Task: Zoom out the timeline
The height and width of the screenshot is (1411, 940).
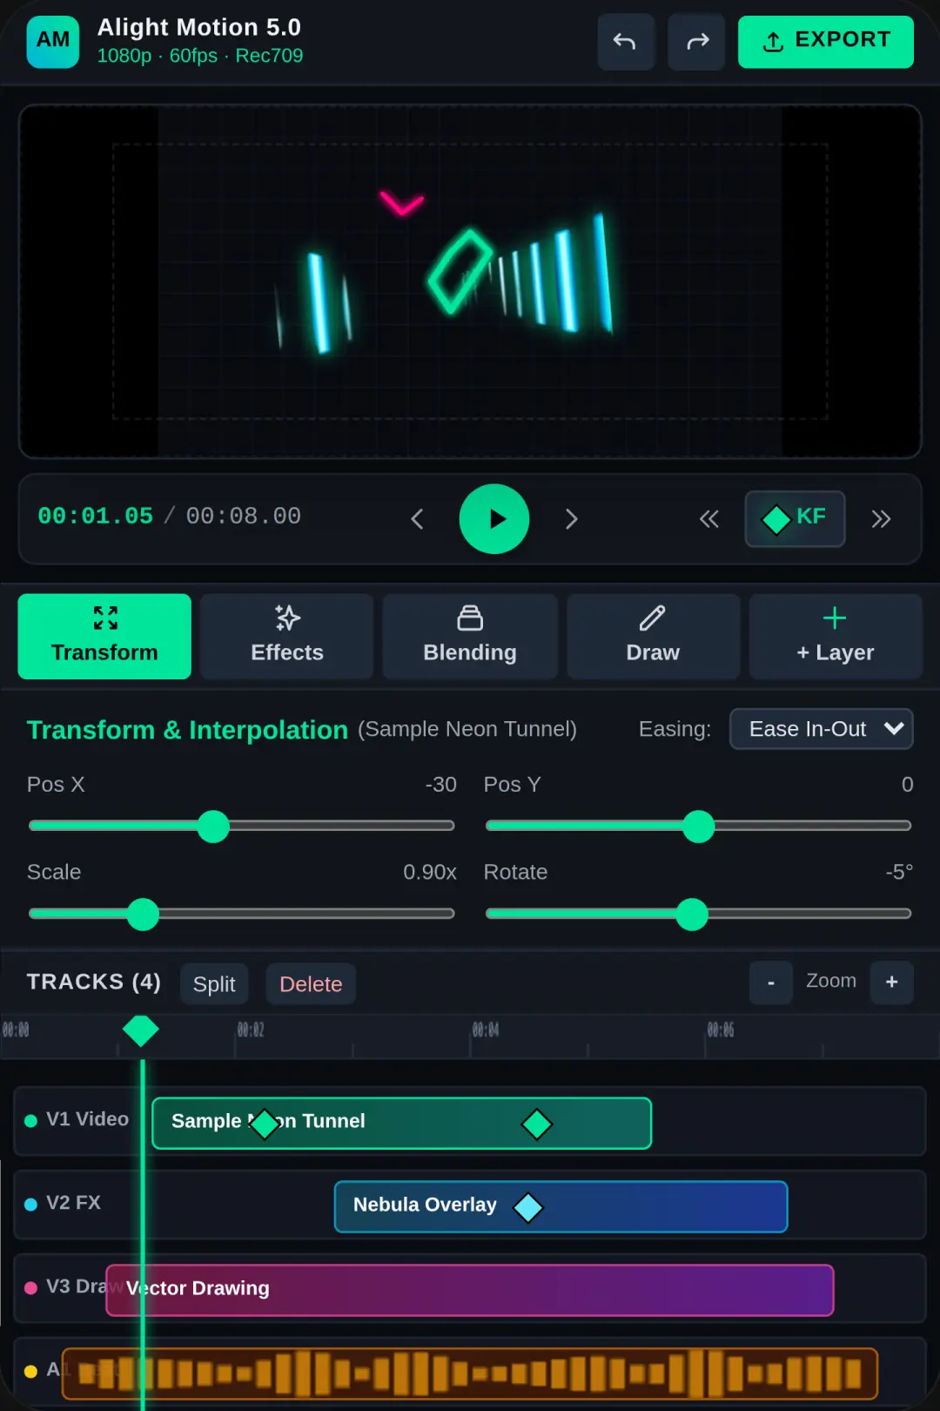Action: 771,982
